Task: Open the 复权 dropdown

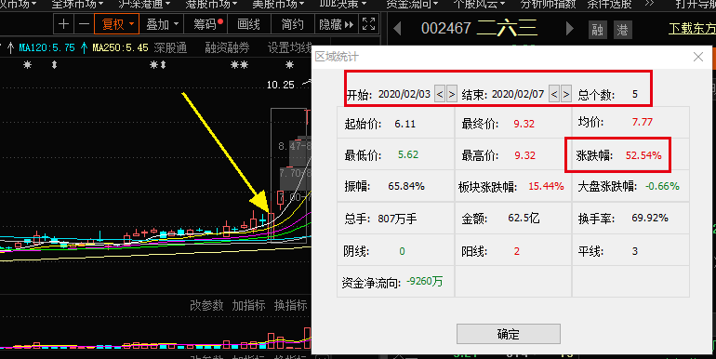Action: (x=117, y=24)
